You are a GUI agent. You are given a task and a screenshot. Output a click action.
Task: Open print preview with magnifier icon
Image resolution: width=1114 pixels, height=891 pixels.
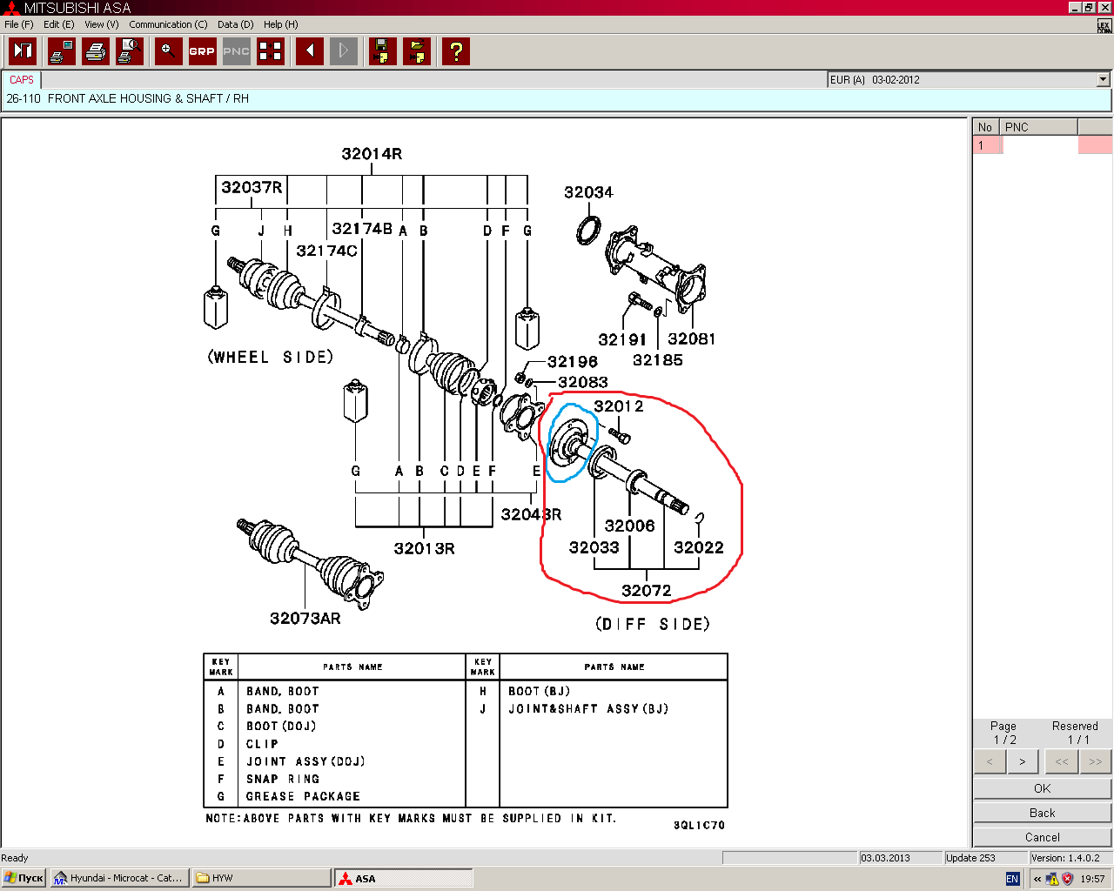pyautogui.click(x=130, y=51)
